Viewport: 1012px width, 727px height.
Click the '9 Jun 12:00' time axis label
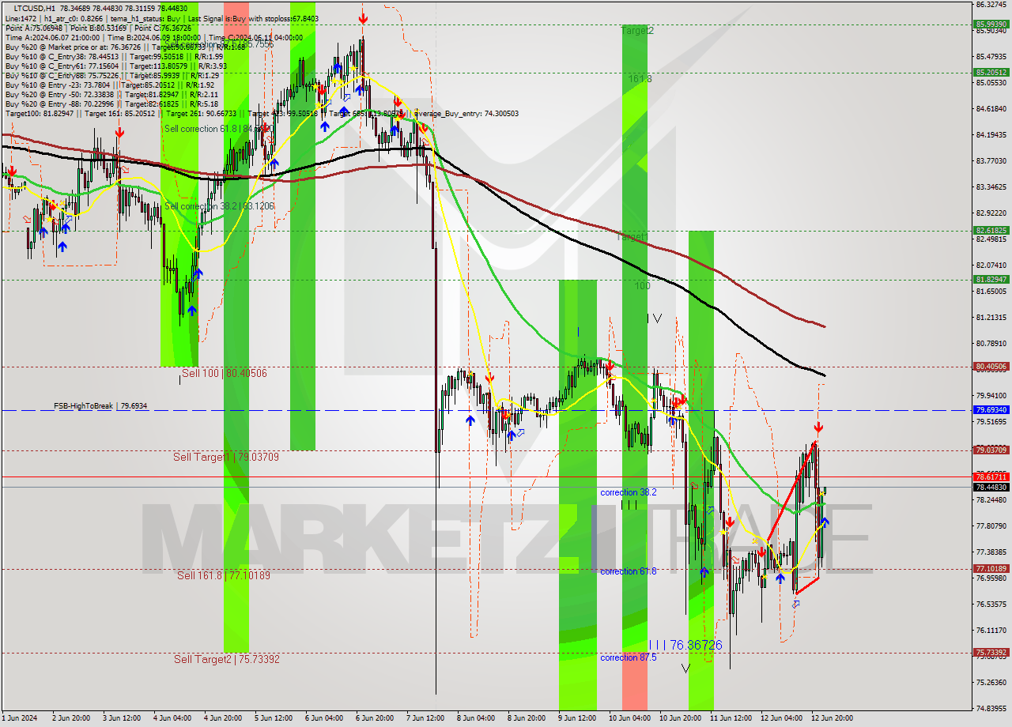tap(577, 718)
